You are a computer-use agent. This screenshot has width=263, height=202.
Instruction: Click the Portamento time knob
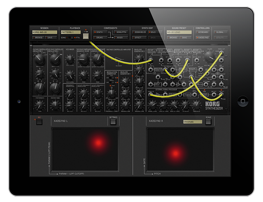(39, 106)
